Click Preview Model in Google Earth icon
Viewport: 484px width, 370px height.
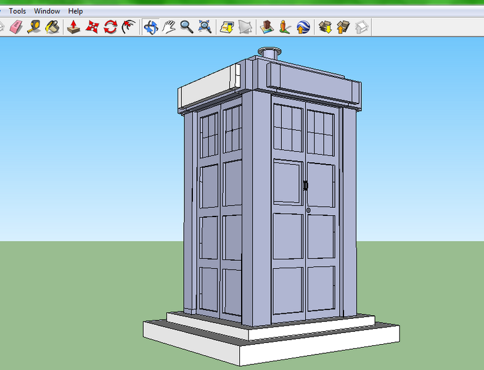(x=303, y=27)
